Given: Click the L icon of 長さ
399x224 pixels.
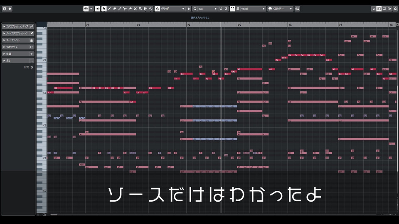Looking at the screenshot, I should 32,61.
